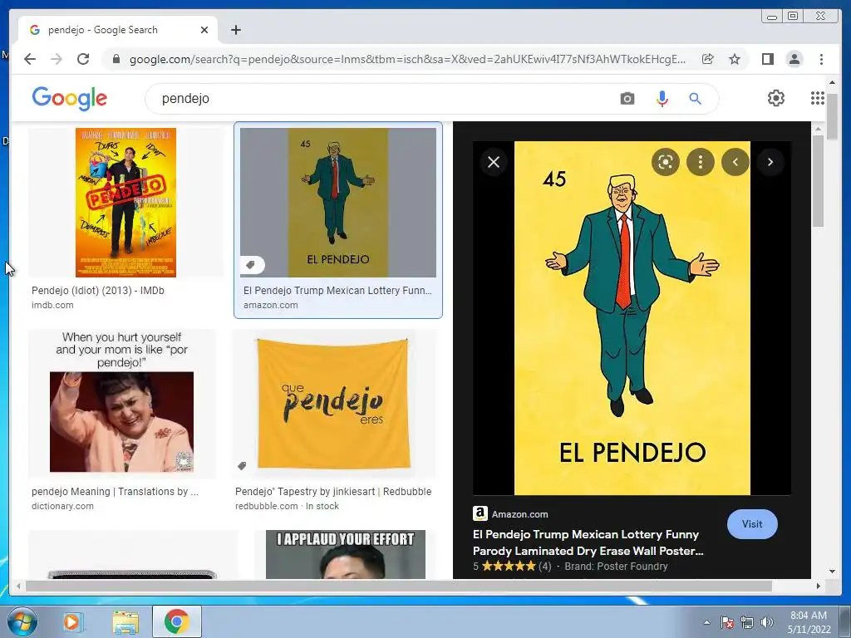View site information via the padlock icon
Viewport: 851px width, 638px height.
(116, 59)
